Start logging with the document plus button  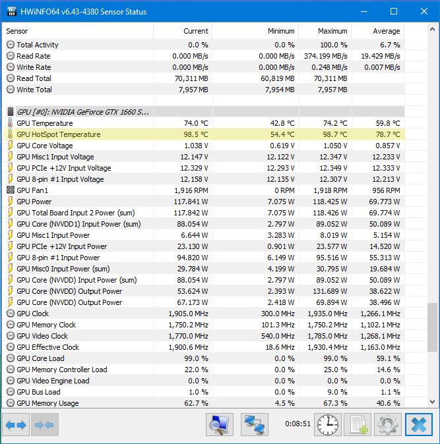358,424
